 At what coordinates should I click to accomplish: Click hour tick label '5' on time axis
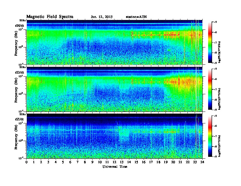coord(63,162)
